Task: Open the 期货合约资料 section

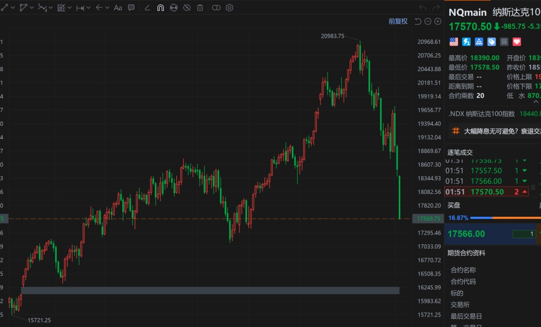Action: 466,253
